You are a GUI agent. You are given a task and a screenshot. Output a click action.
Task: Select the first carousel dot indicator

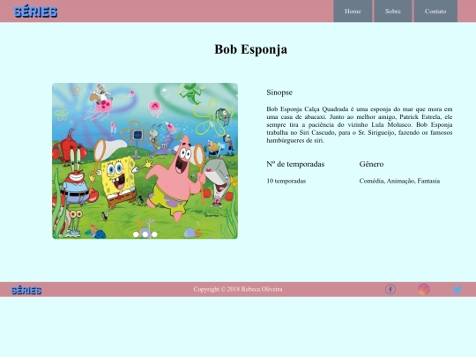(136, 234)
